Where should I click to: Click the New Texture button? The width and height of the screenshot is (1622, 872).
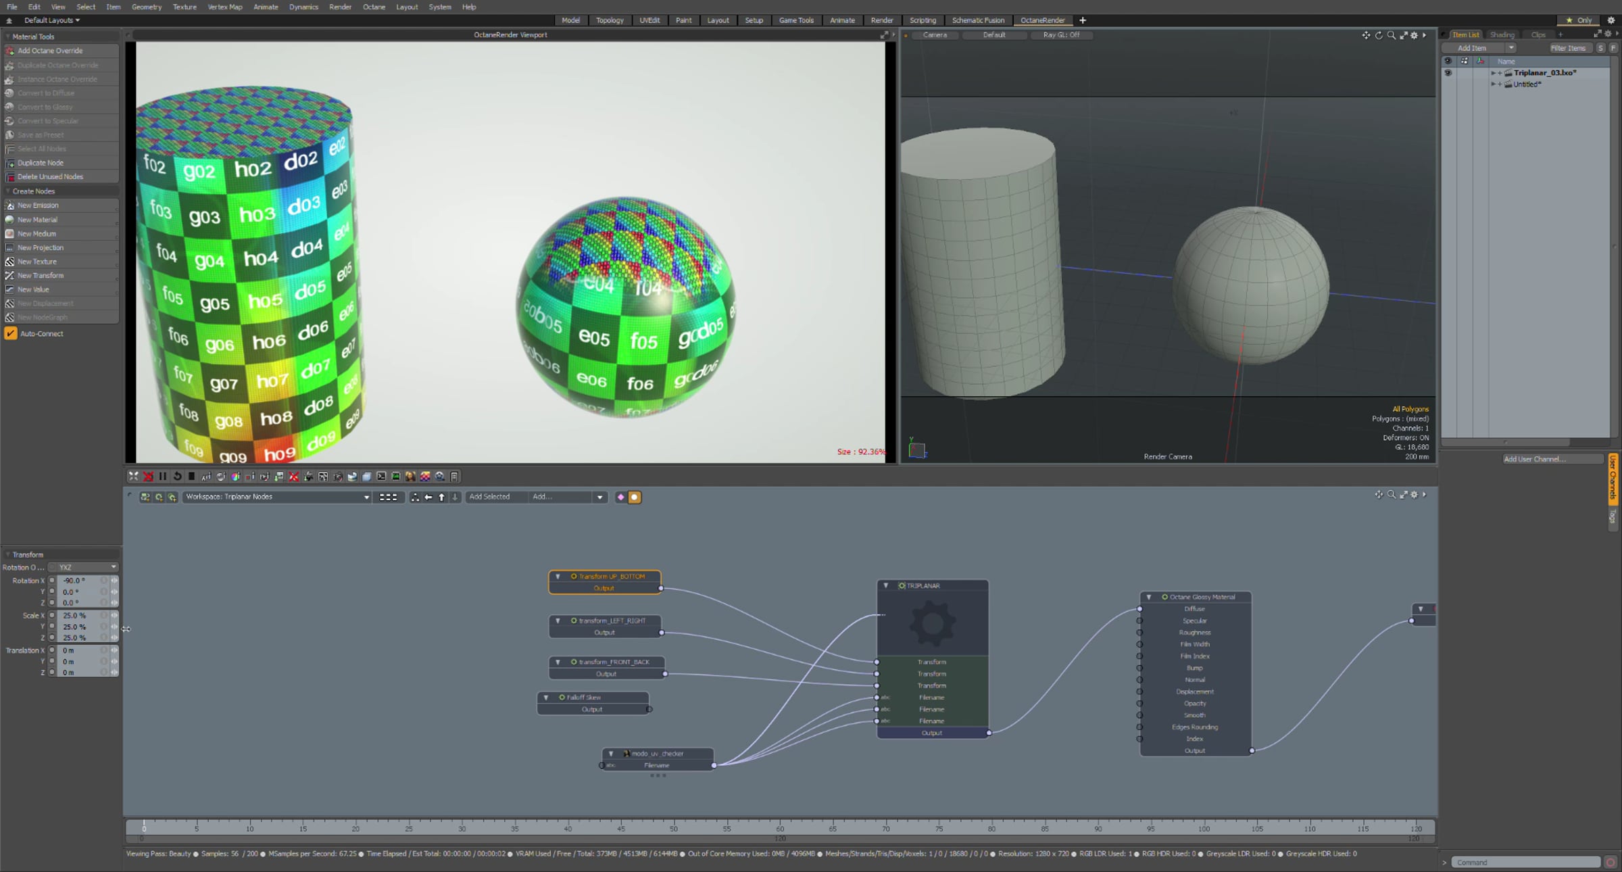pyautogui.click(x=61, y=262)
